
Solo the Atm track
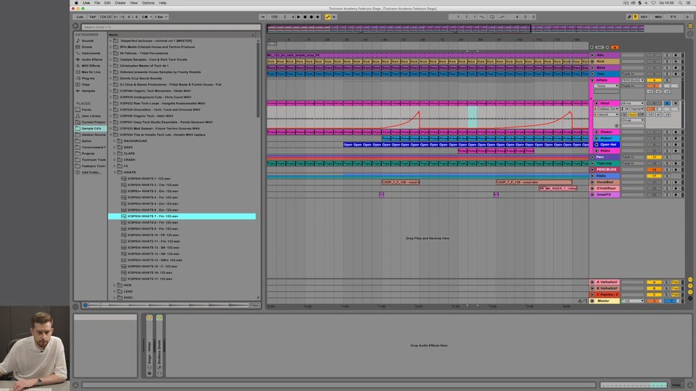tap(667, 56)
